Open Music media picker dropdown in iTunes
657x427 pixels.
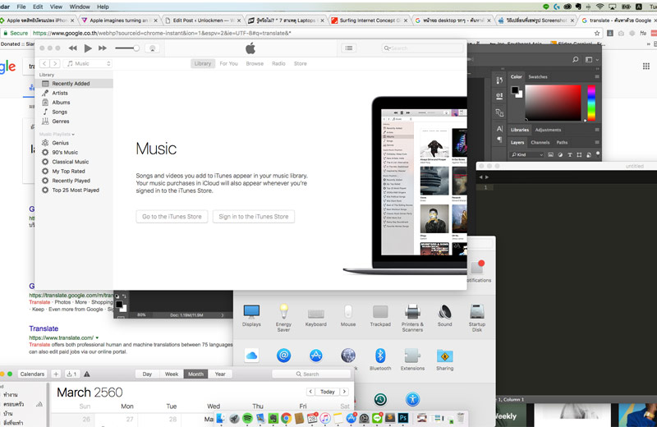89,64
